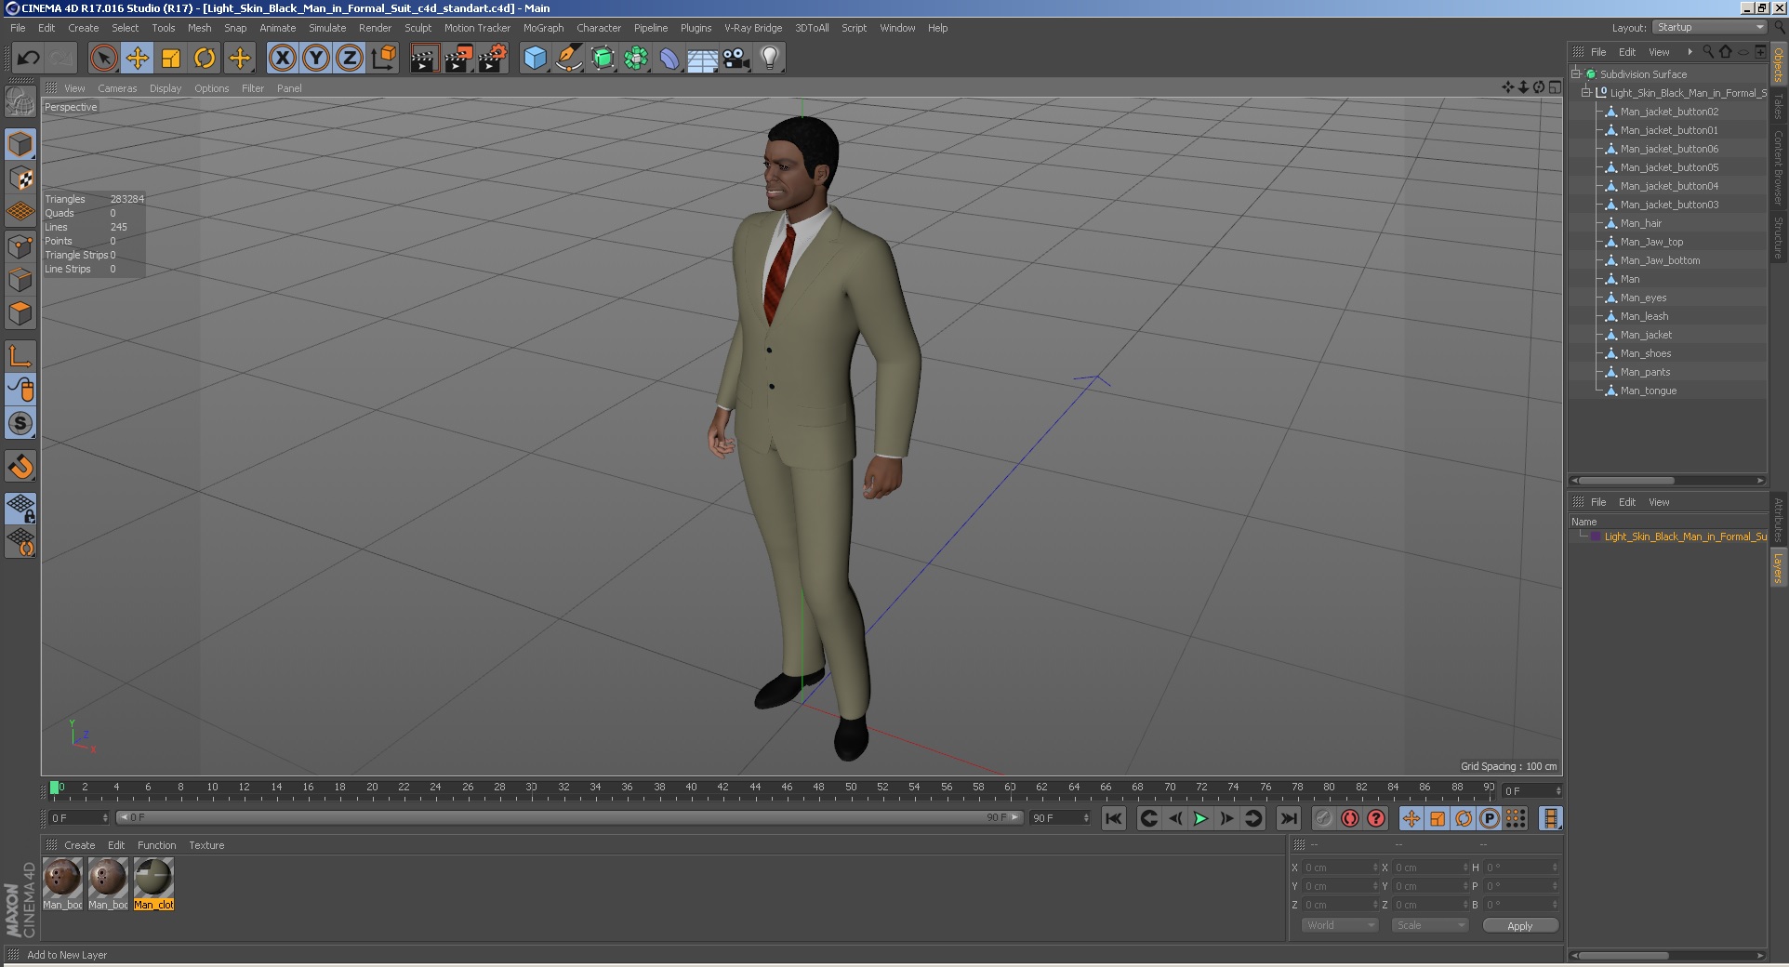This screenshot has height=967, width=1789.
Task: Open material manager Texture menu
Action: [206, 845]
